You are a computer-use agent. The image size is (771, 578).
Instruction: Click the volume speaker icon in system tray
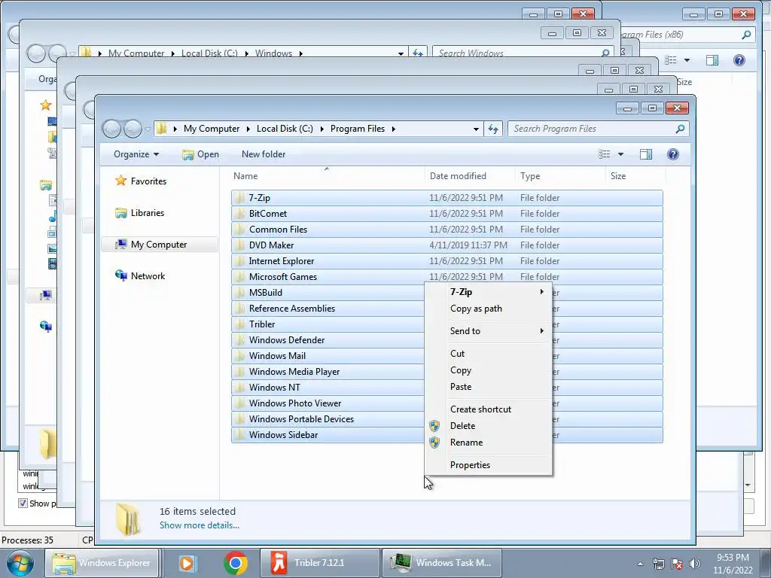[x=695, y=564]
